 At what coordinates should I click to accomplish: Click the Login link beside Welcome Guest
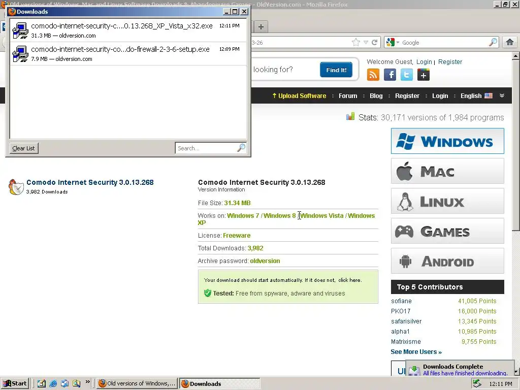click(424, 61)
